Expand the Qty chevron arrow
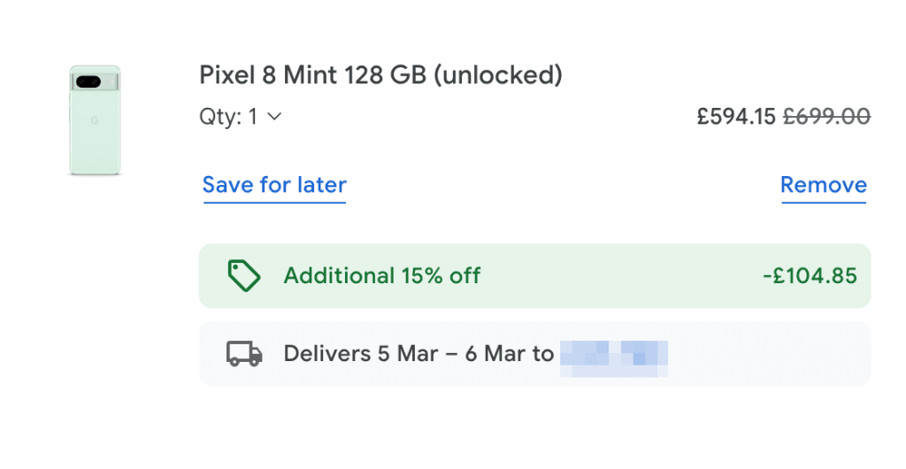Image resolution: width=906 pixels, height=469 pixels. [274, 116]
